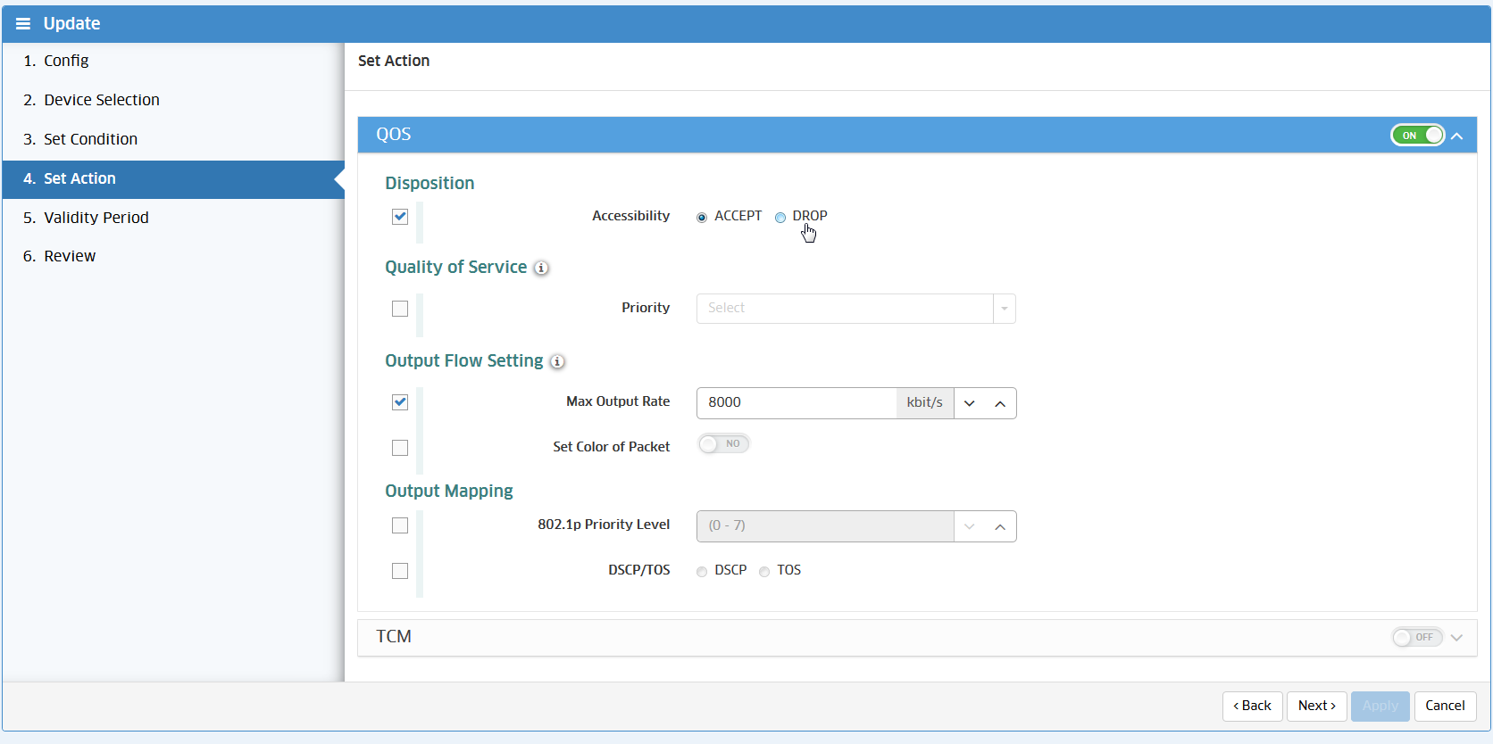Select the DROP accessibility option
Image resolution: width=1493 pixels, height=744 pixels.
click(780, 217)
